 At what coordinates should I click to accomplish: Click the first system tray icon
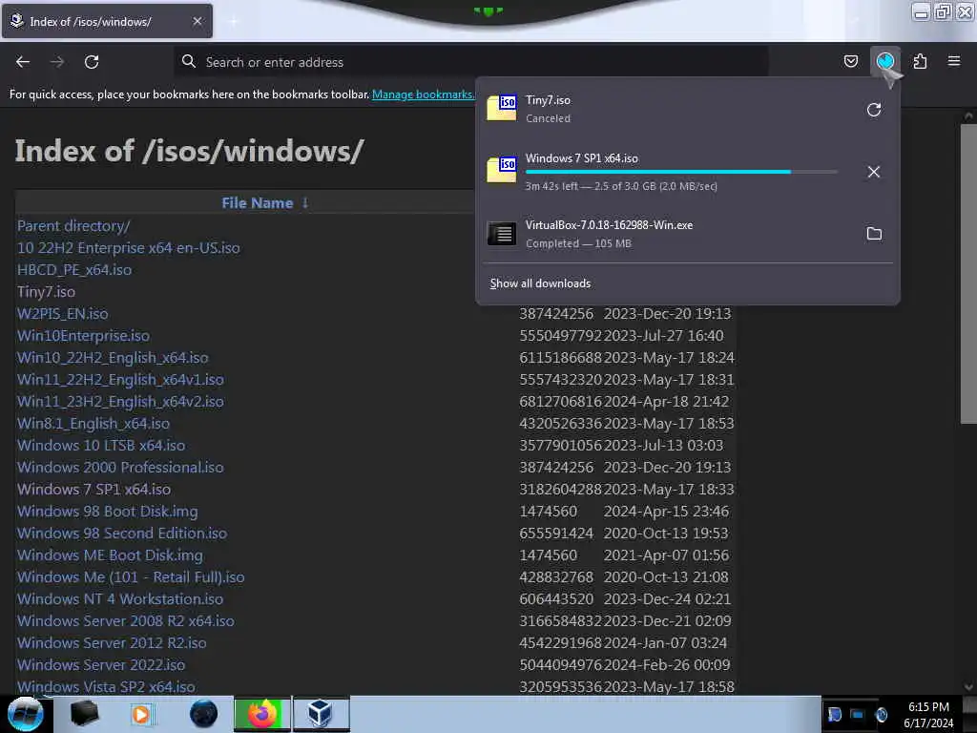pyautogui.click(x=834, y=714)
